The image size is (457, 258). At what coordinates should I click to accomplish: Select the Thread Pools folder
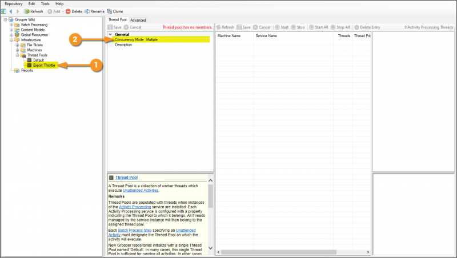tap(37, 55)
